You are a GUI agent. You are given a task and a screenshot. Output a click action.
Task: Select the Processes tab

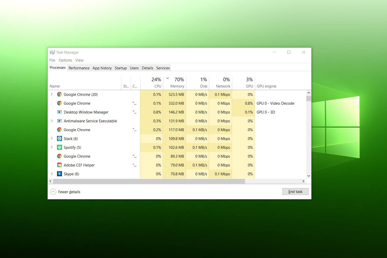point(57,68)
